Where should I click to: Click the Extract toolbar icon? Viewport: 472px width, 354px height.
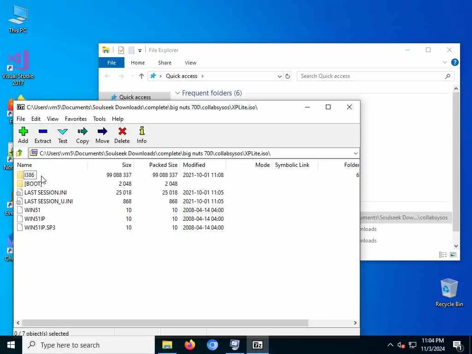click(x=43, y=135)
